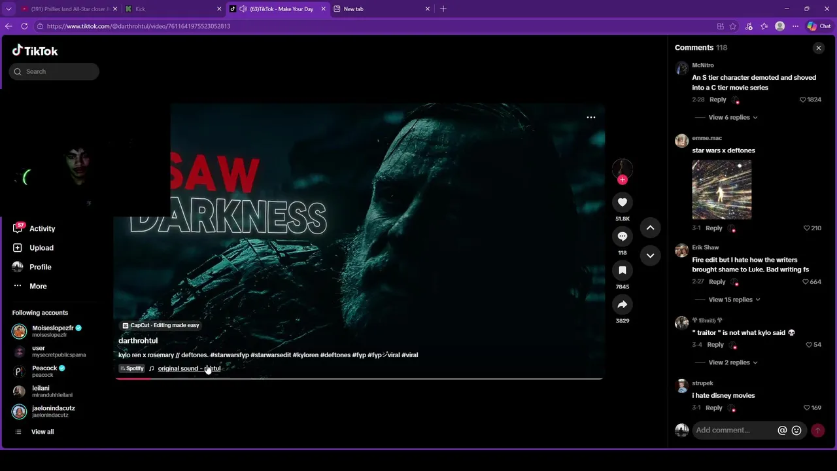Viewport: 837px width, 471px height.
Task: Share the video using arrow icon
Action: tap(622, 304)
